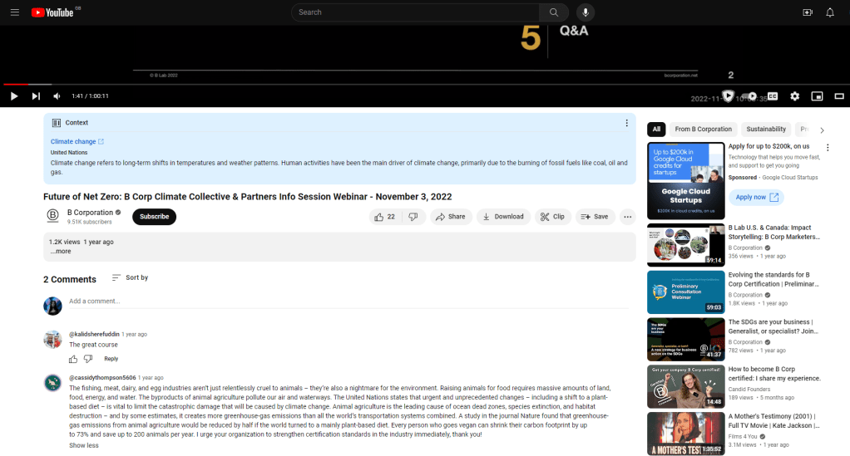Collapse long comment with Show less
850x456 pixels.
83,445
